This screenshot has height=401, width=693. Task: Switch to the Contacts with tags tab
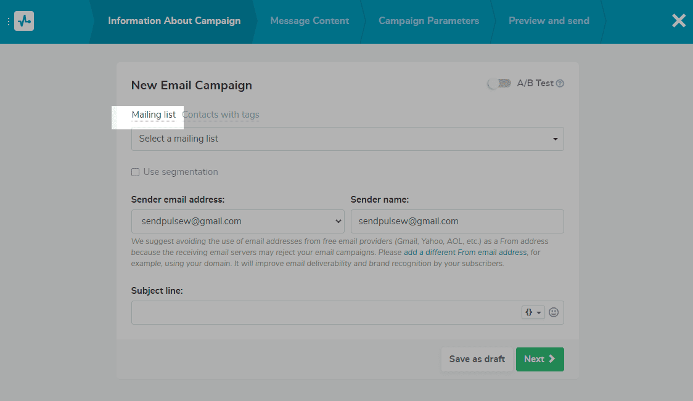tap(221, 115)
